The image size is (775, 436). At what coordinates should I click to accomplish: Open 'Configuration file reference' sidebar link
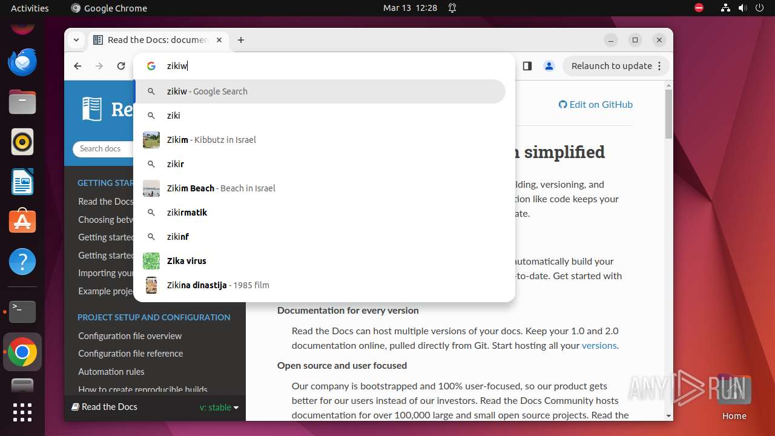(x=130, y=354)
